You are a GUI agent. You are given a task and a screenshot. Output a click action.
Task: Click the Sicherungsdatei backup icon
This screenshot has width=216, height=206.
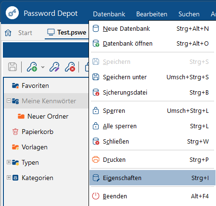[96, 92]
